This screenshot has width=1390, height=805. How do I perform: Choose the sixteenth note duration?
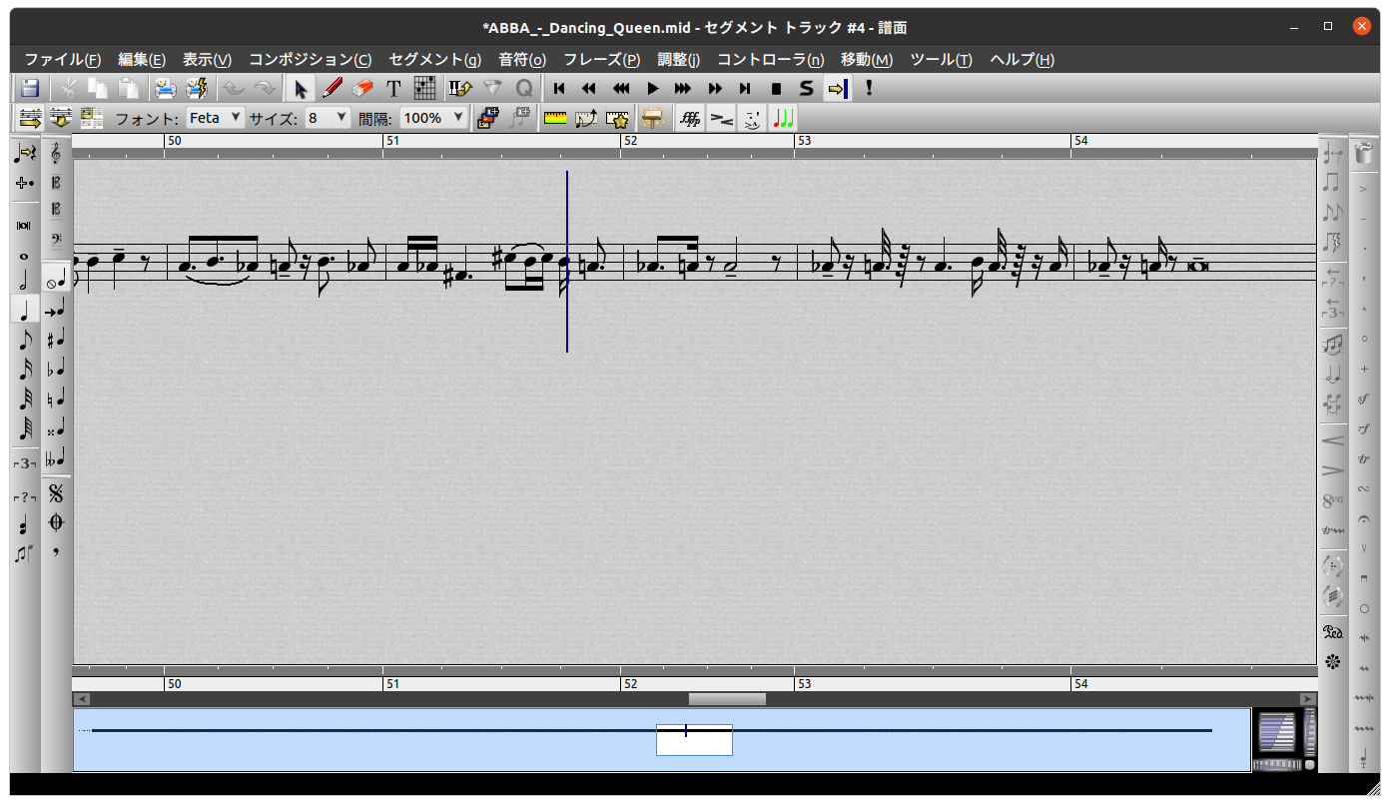[25, 369]
